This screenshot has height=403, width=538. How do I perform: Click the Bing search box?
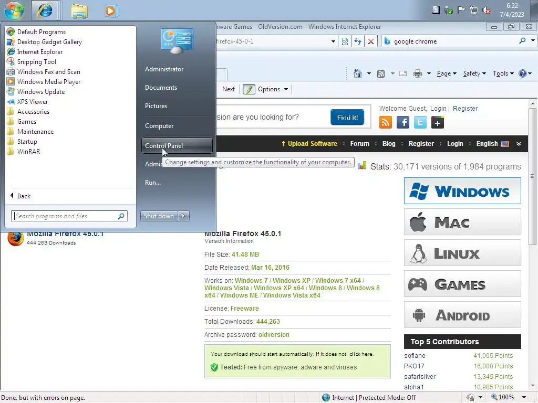453,41
